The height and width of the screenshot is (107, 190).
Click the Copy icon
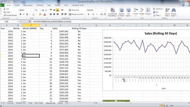(x=4, y=12)
